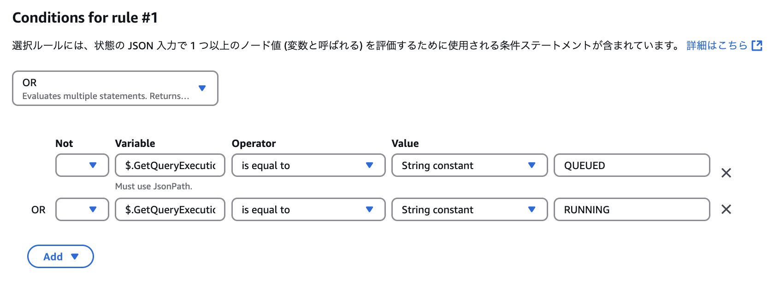768x281 pixels.
Task: Open String constant dropdown for RUNNING row
Action: coord(469,210)
